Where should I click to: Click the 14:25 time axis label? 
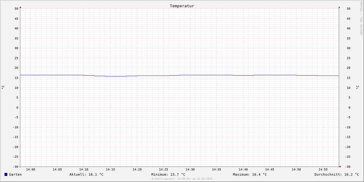[x=163, y=170]
